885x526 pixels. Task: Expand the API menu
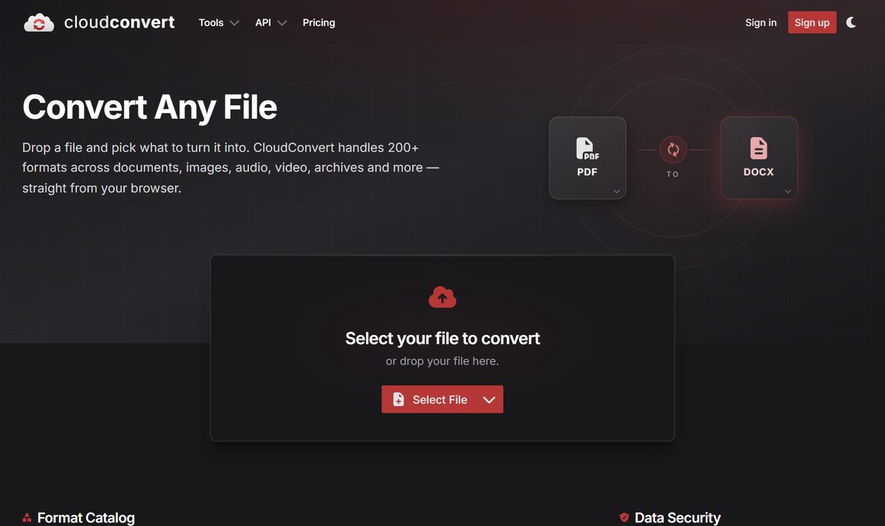coord(271,23)
